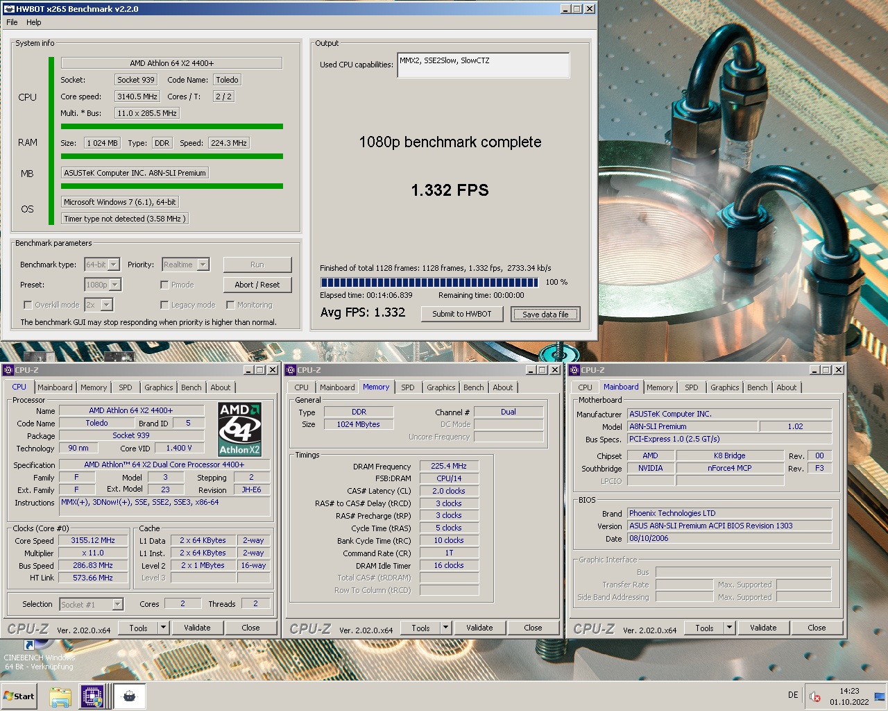
Task: Toggle the Pmode checkbox
Action: 164,285
